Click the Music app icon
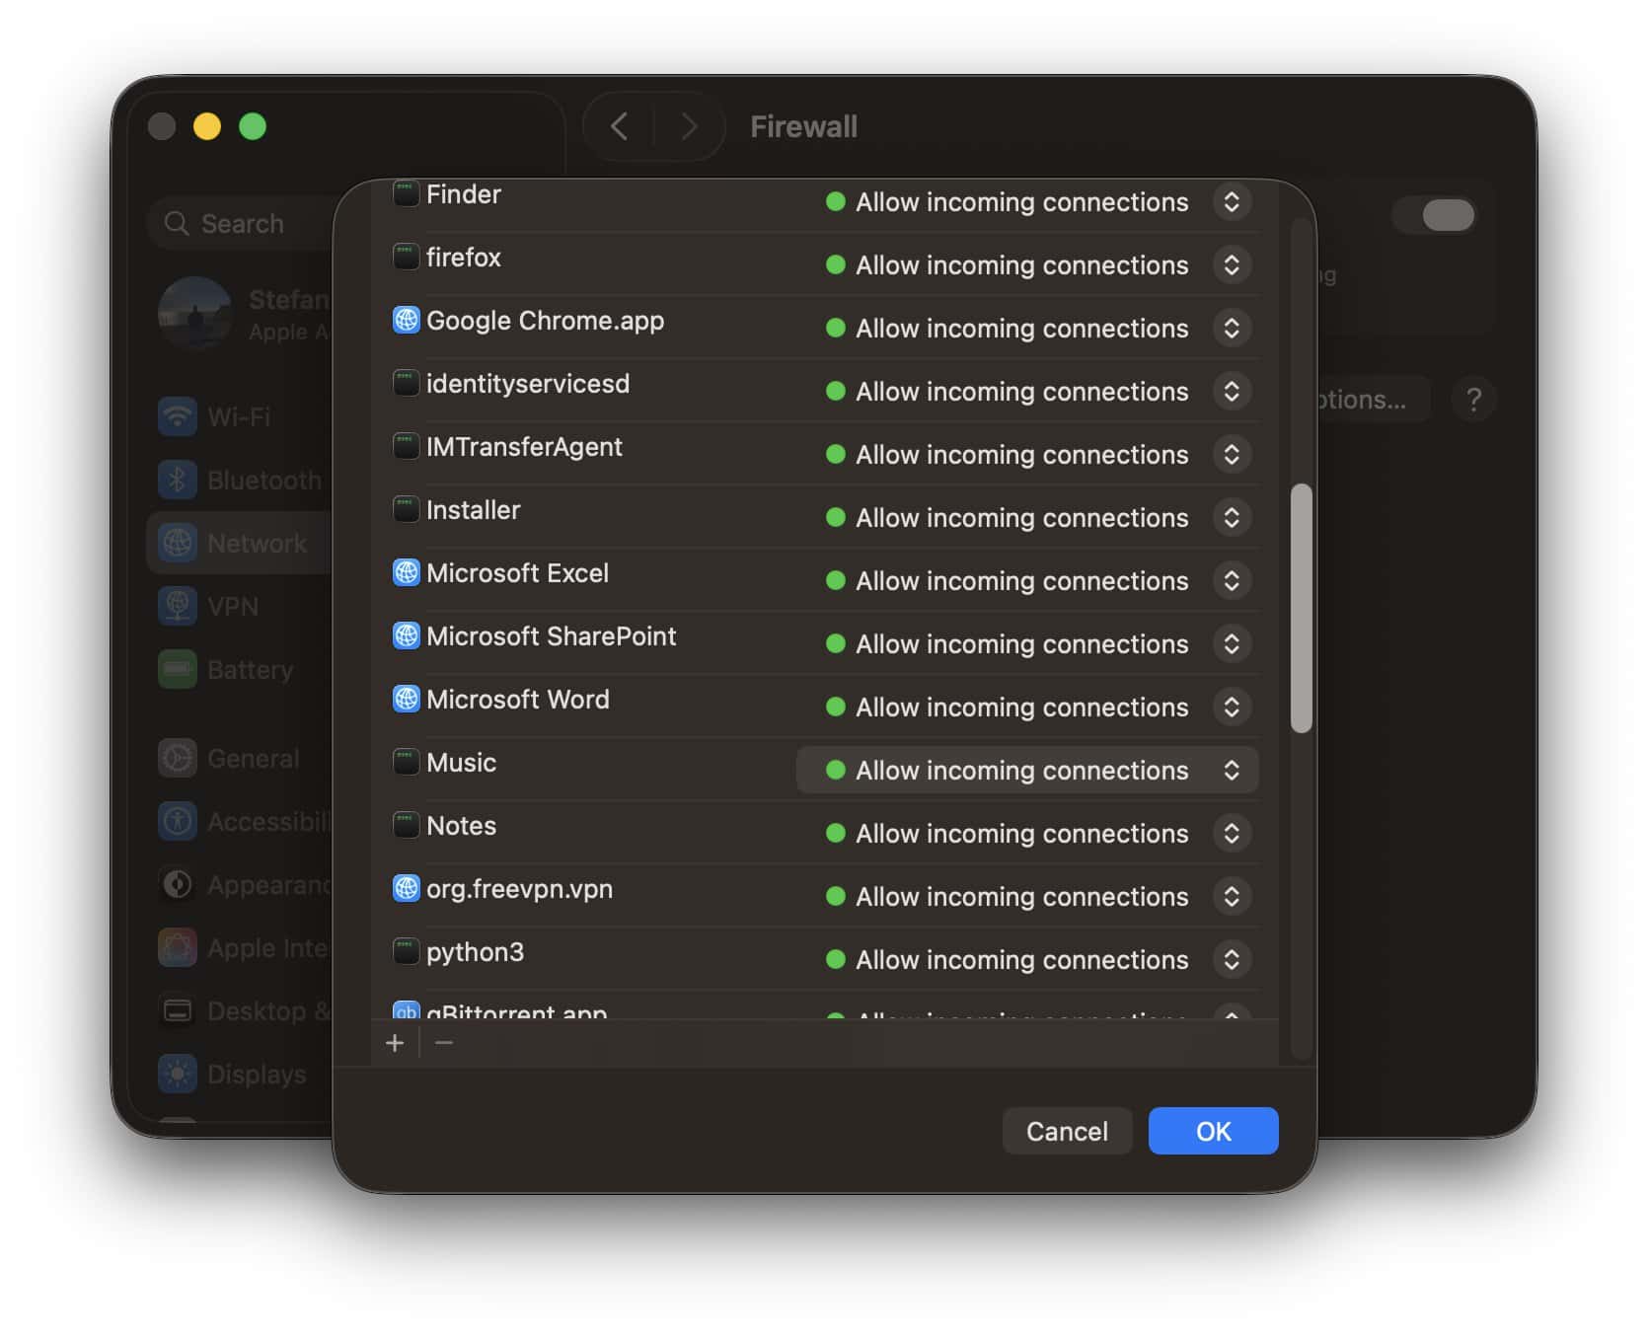Viewport: 1648px width, 1340px height. pyautogui.click(x=406, y=762)
